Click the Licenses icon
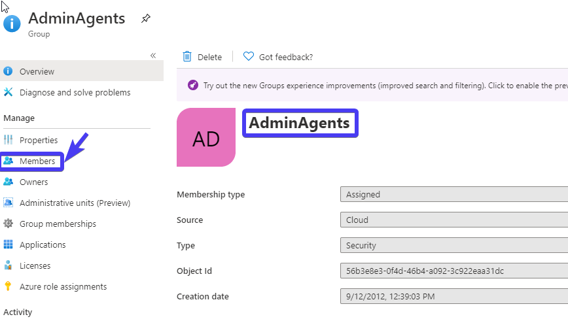The width and height of the screenshot is (568, 319). (8, 265)
